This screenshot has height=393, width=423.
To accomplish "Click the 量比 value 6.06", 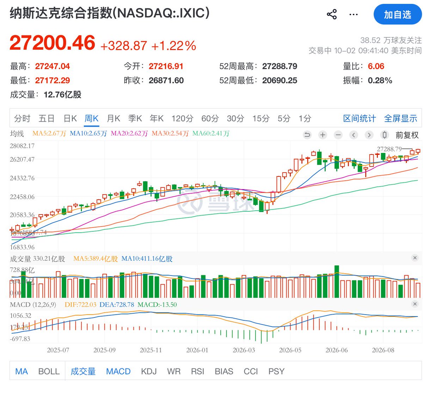I will pos(376,66).
